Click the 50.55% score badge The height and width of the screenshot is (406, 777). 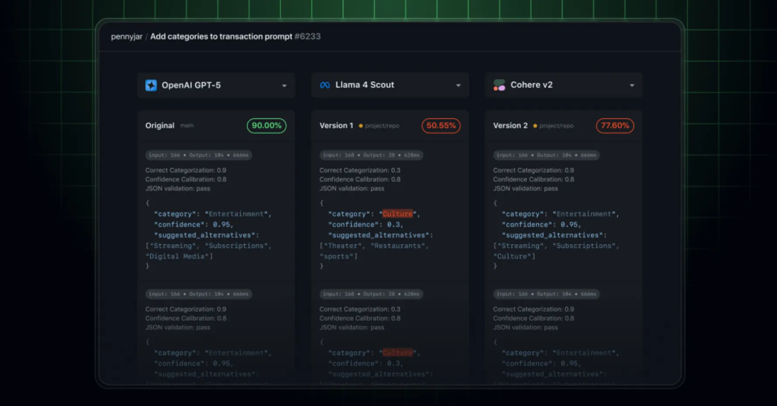tap(441, 126)
